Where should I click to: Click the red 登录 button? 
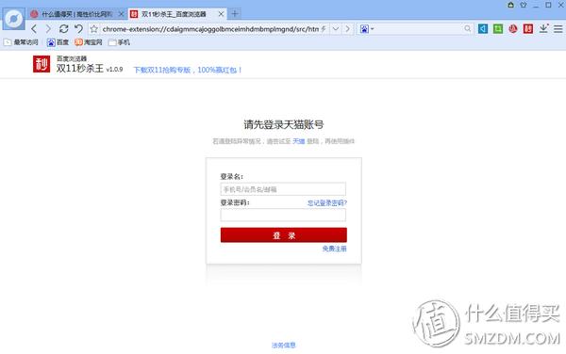pyautogui.click(x=284, y=235)
